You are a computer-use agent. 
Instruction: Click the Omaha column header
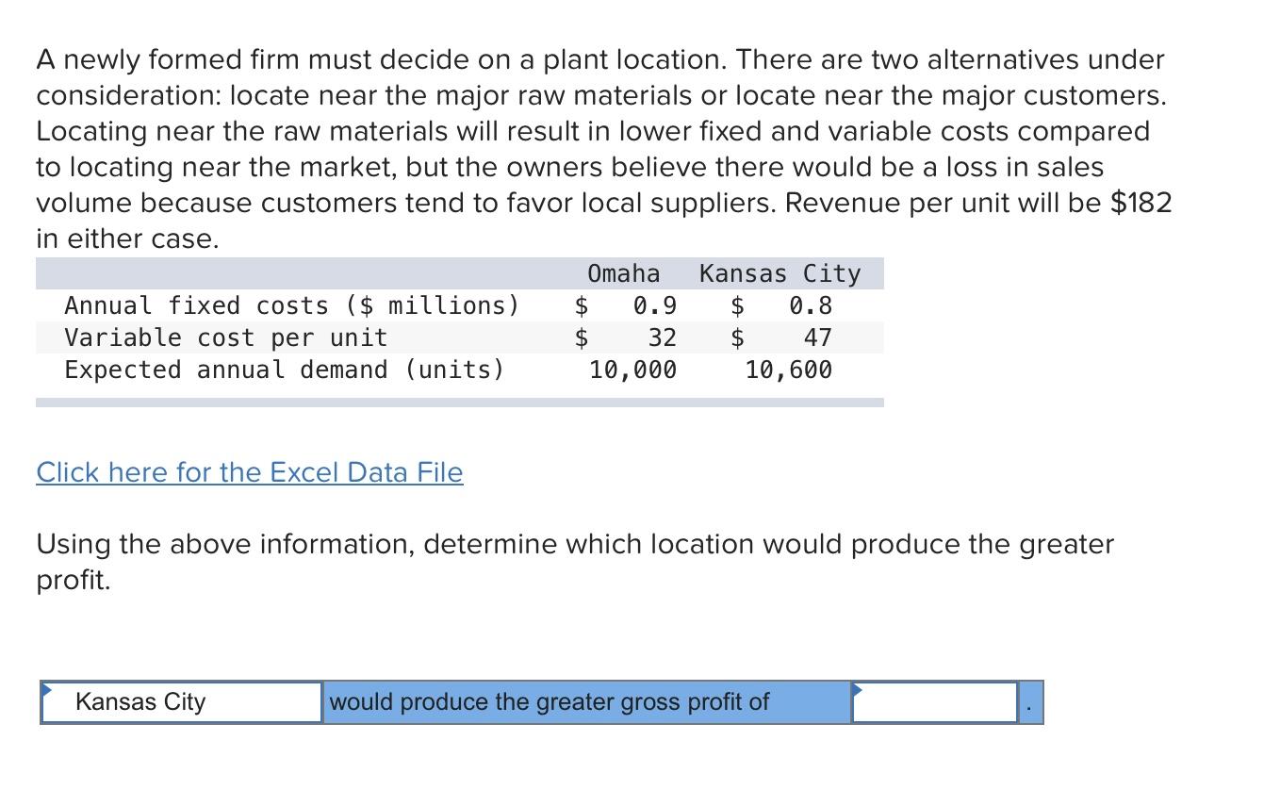click(x=624, y=273)
